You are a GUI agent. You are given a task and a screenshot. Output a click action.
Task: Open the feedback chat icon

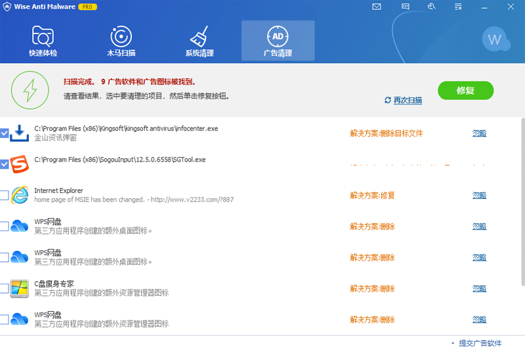[405, 7]
